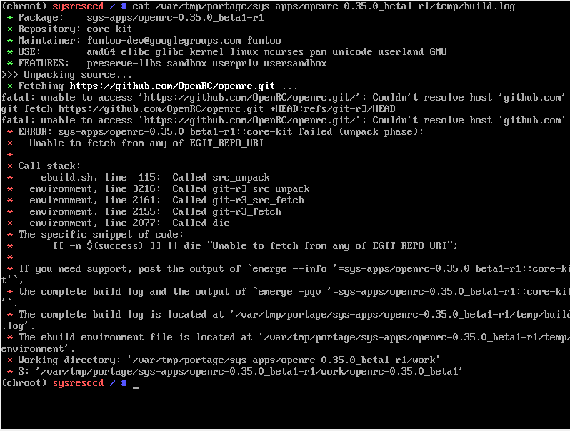Viewport: 570px width, 431px height.
Task: Click the red sysresccd hostname on top line
Action: pyautogui.click(x=78, y=6)
